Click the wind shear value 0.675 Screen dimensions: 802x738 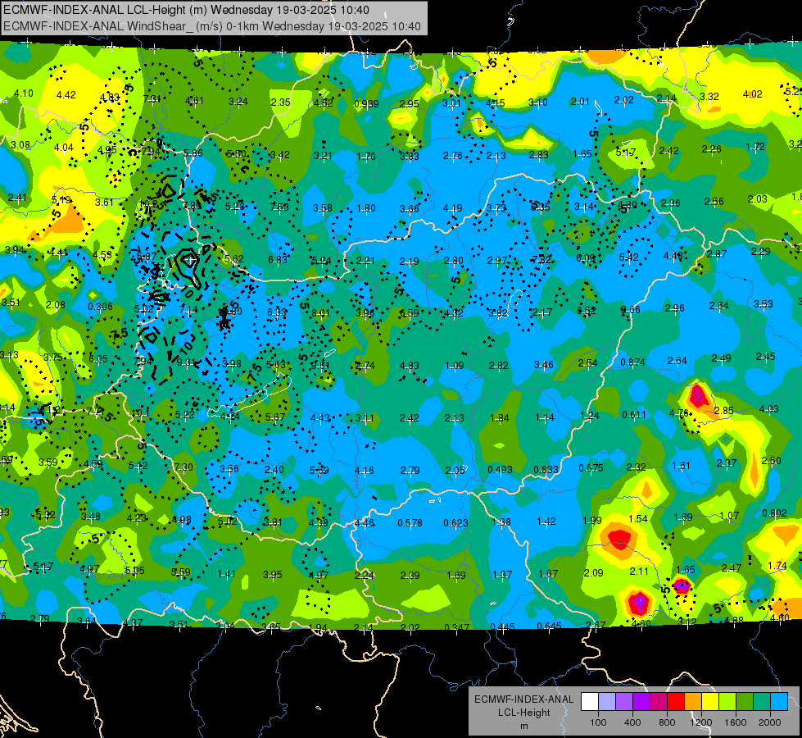click(x=591, y=468)
